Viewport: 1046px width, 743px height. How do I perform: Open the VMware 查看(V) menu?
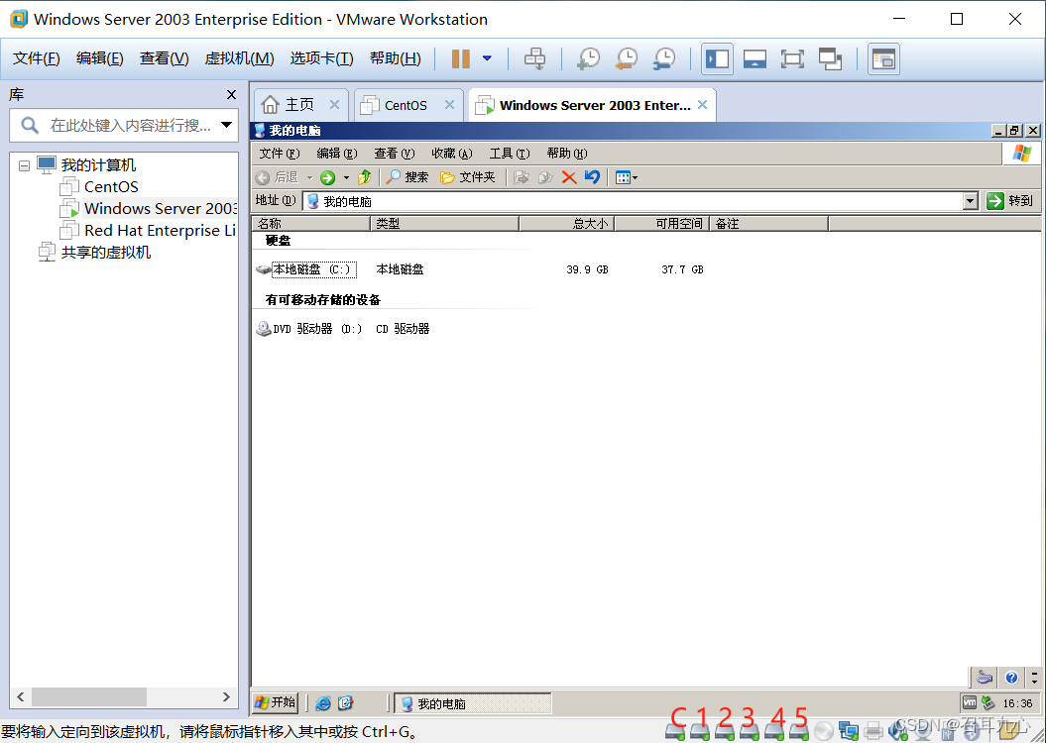pyautogui.click(x=165, y=58)
